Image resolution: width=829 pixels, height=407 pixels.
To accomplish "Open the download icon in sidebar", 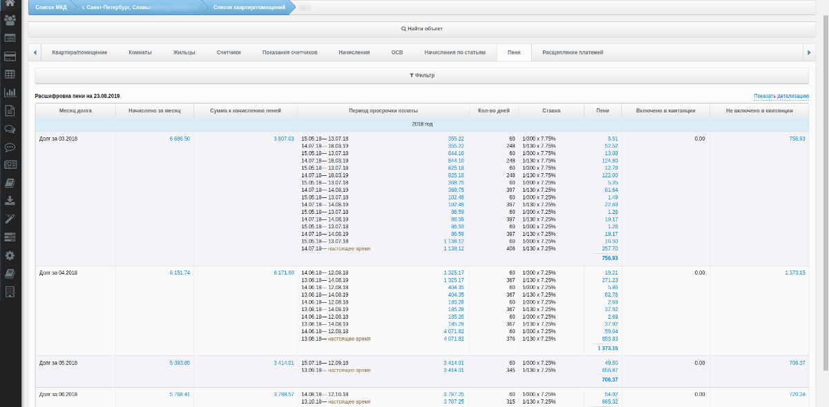I will pos(10,201).
